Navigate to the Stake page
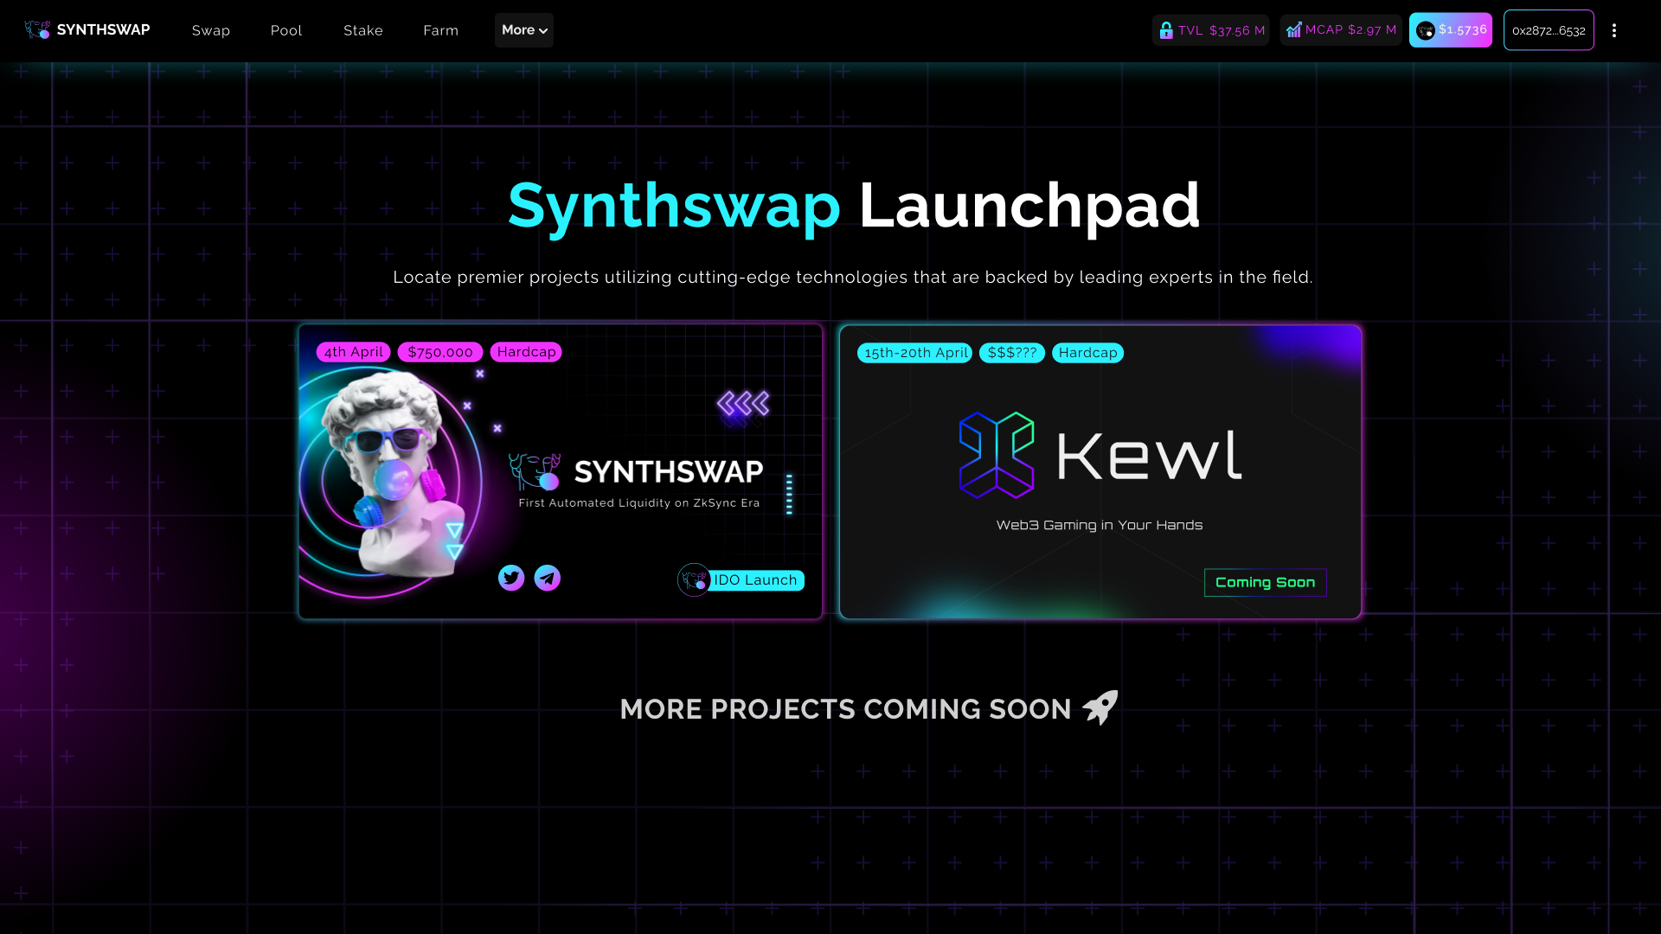The width and height of the screenshot is (1661, 934). click(x=363, y=30)
